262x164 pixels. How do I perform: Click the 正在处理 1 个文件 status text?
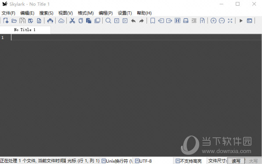[18, 161]
